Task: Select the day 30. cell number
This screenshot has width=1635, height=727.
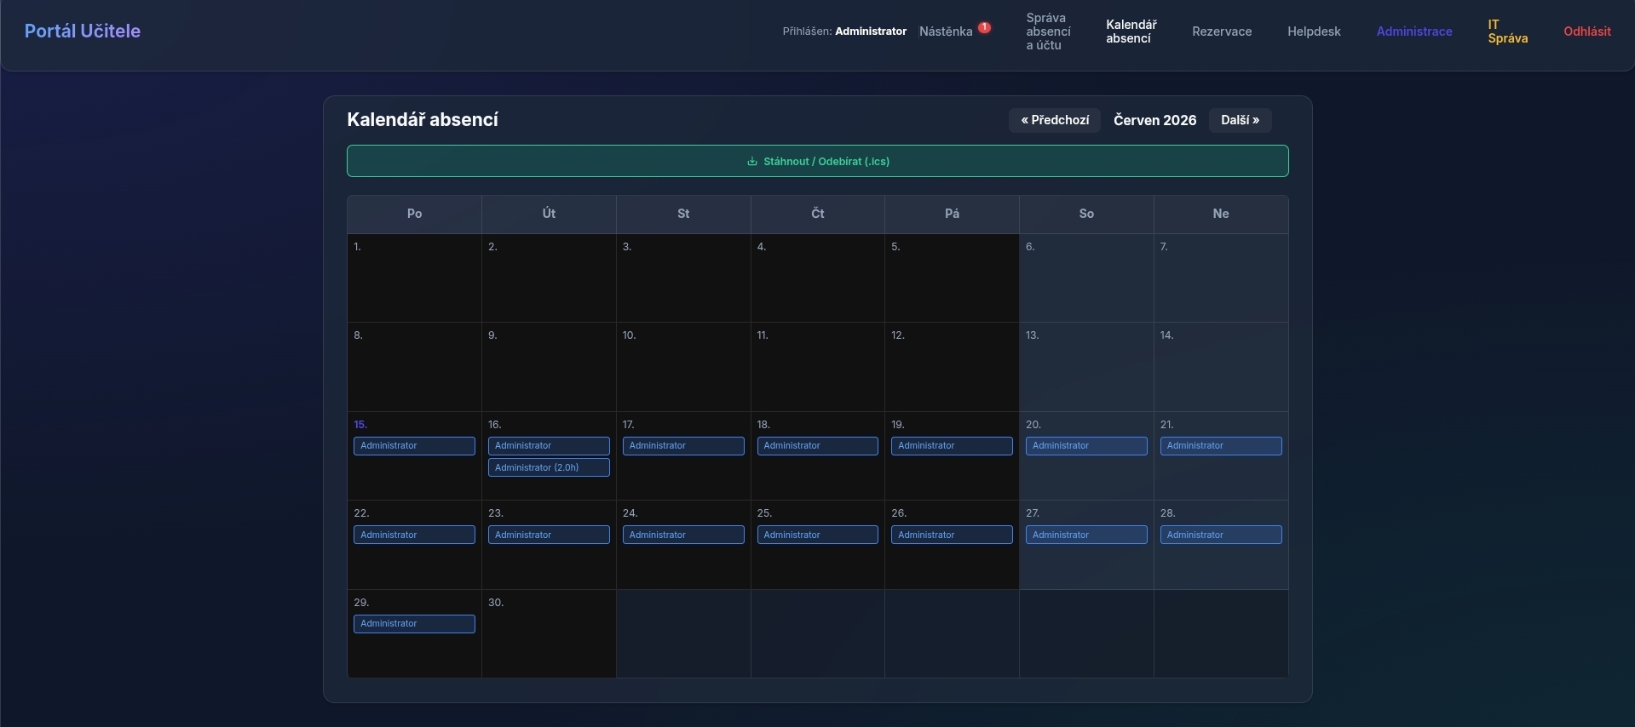Action: tap(496, 603)
